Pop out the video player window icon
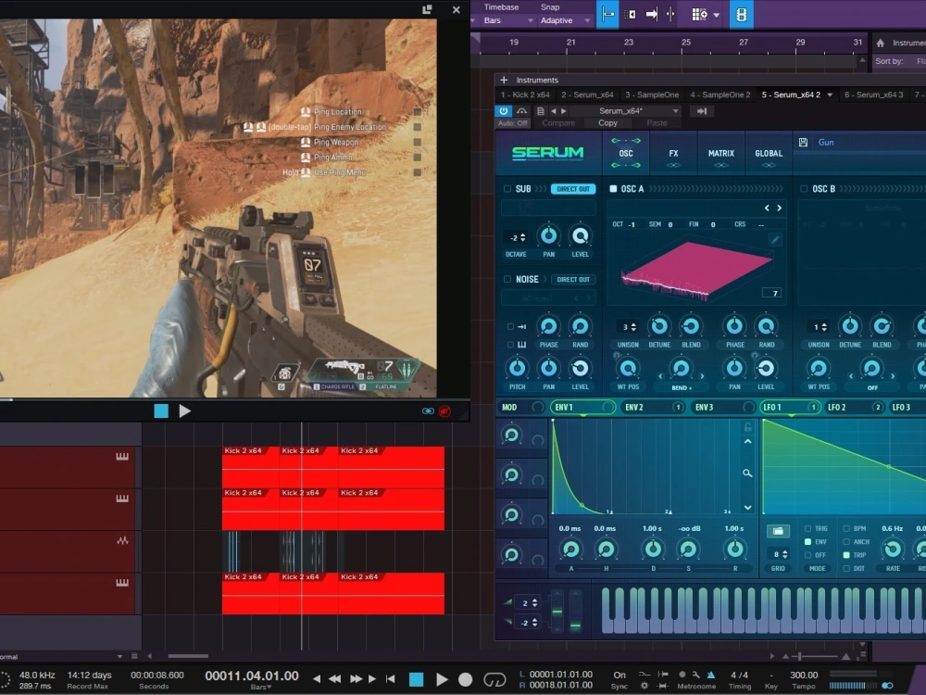This screenshot has height=695, width=926. click(x=427, y=9)
